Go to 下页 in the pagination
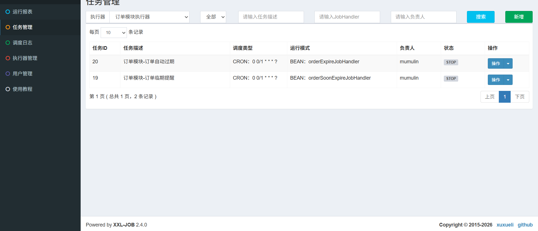 click(x=520, y=97)
